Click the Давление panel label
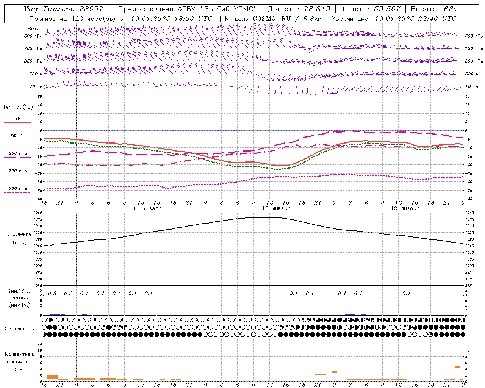 [20, 234]
